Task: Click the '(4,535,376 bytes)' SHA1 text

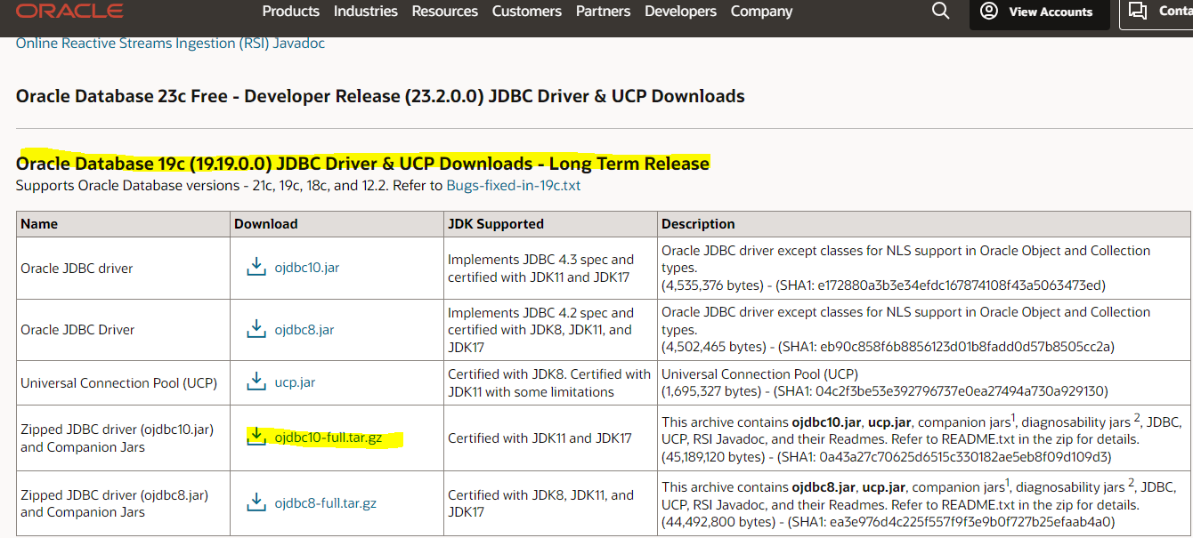Action: (883, 285)
